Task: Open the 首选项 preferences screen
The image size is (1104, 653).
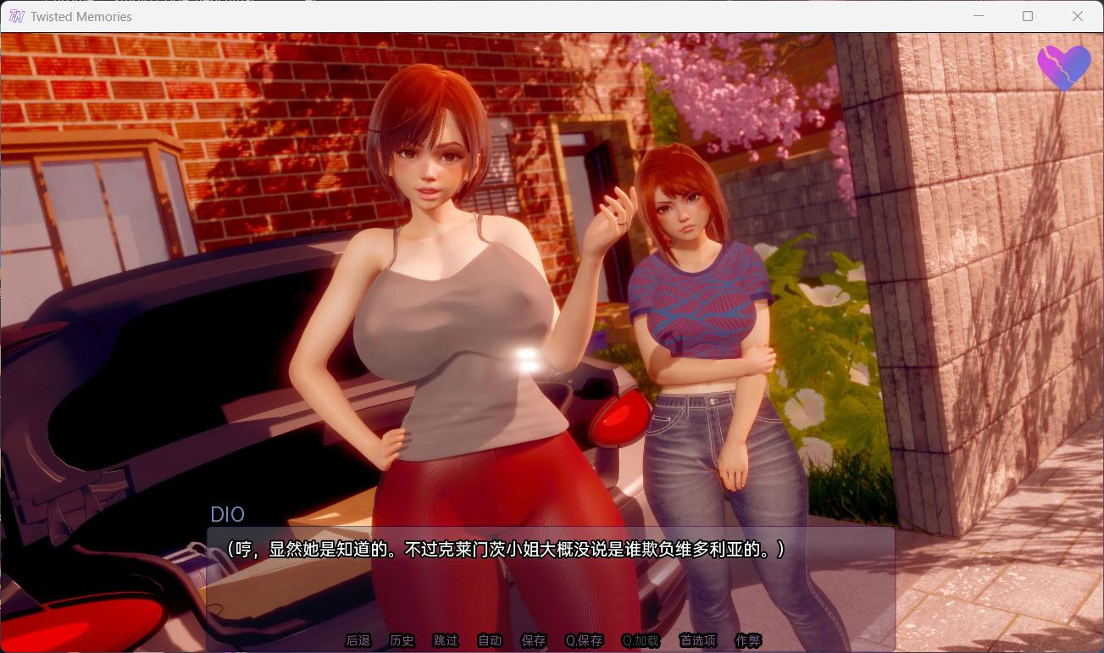Action: click(696, 641)
